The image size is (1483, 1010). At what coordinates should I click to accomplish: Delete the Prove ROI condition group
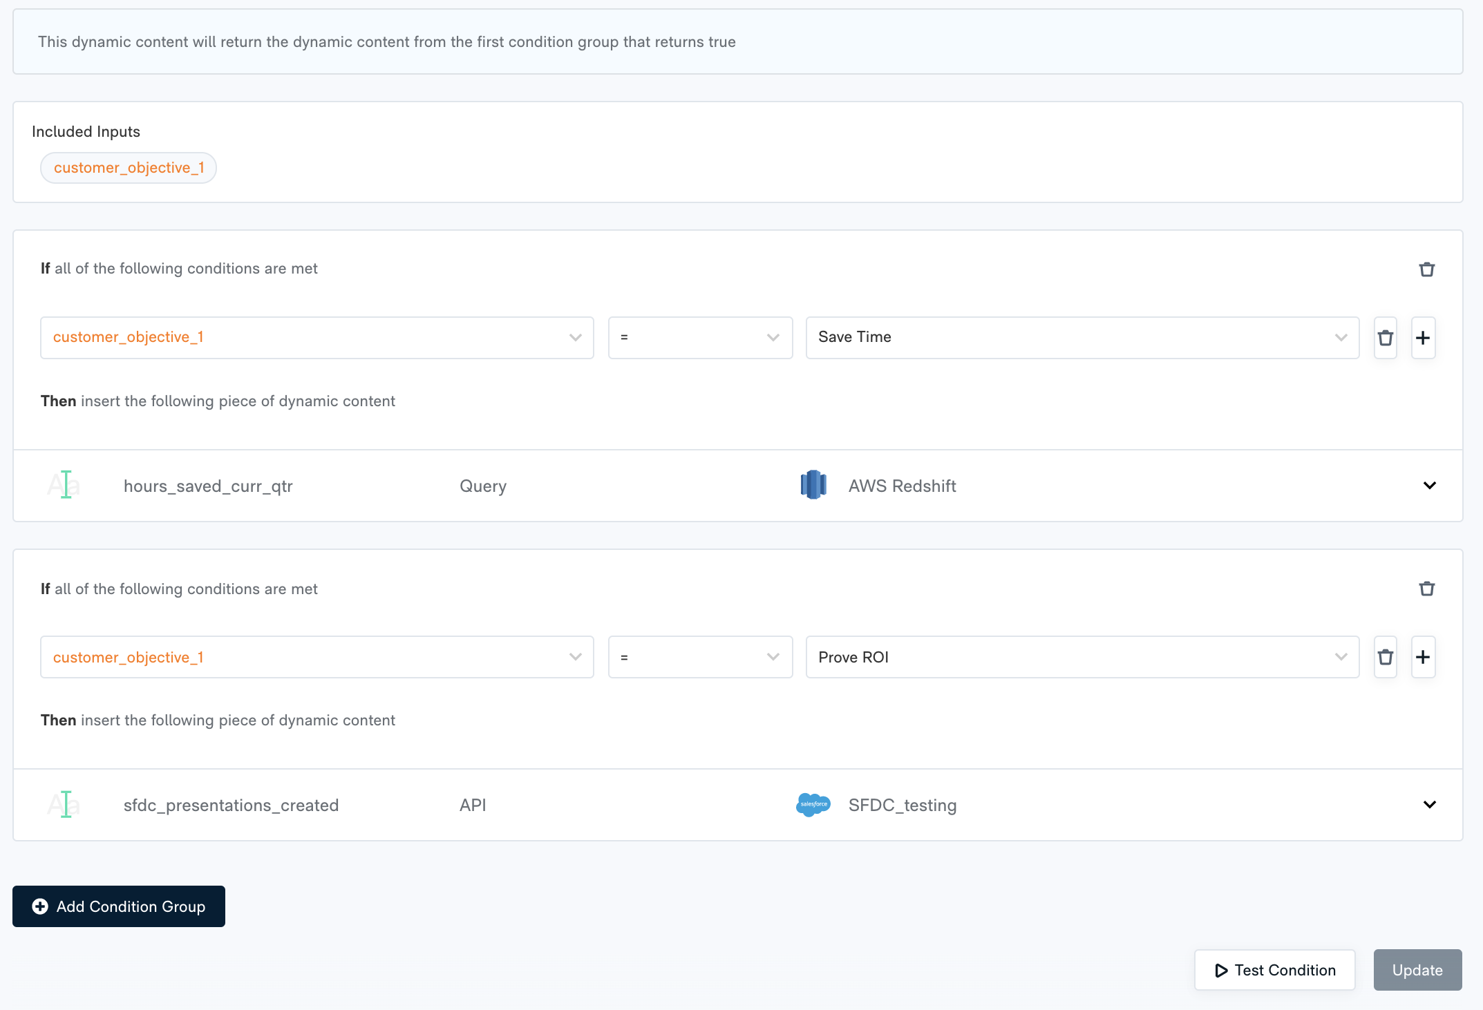(x=1426, y=589)
